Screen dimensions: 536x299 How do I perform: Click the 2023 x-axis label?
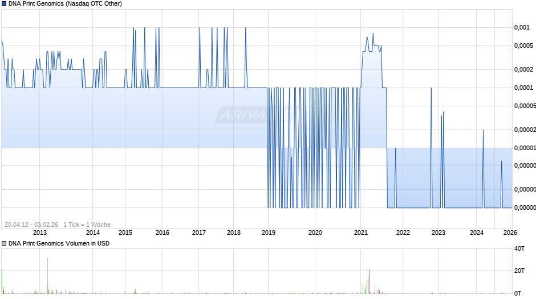coord(438,232)
